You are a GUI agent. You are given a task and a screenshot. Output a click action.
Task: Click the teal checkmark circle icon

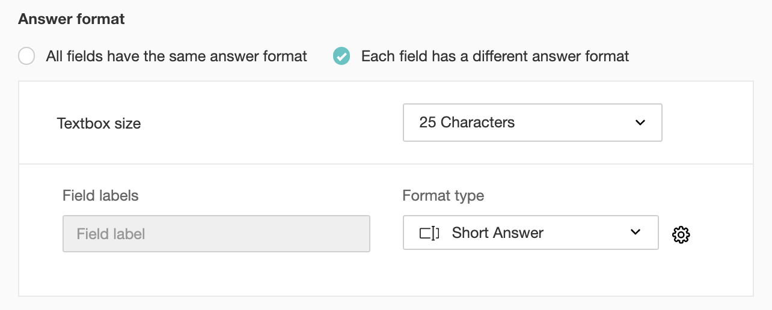(x=342, y=56)
